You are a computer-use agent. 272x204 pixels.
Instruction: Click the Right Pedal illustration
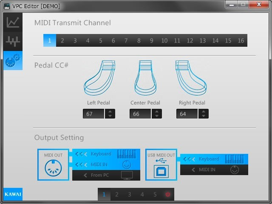click(191, 78)
